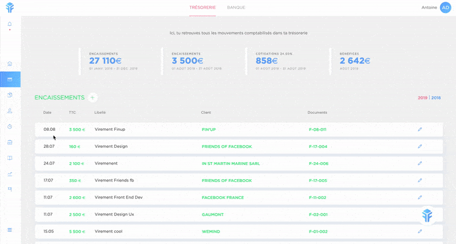This screenshot has width=456, height=244.
Task: Add a new encaissement with plus button
Action: (93, 98)
